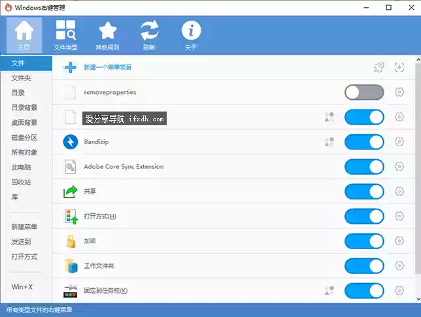
Task: Open settings gear for removeproperties
Action: tap(399, 92)
